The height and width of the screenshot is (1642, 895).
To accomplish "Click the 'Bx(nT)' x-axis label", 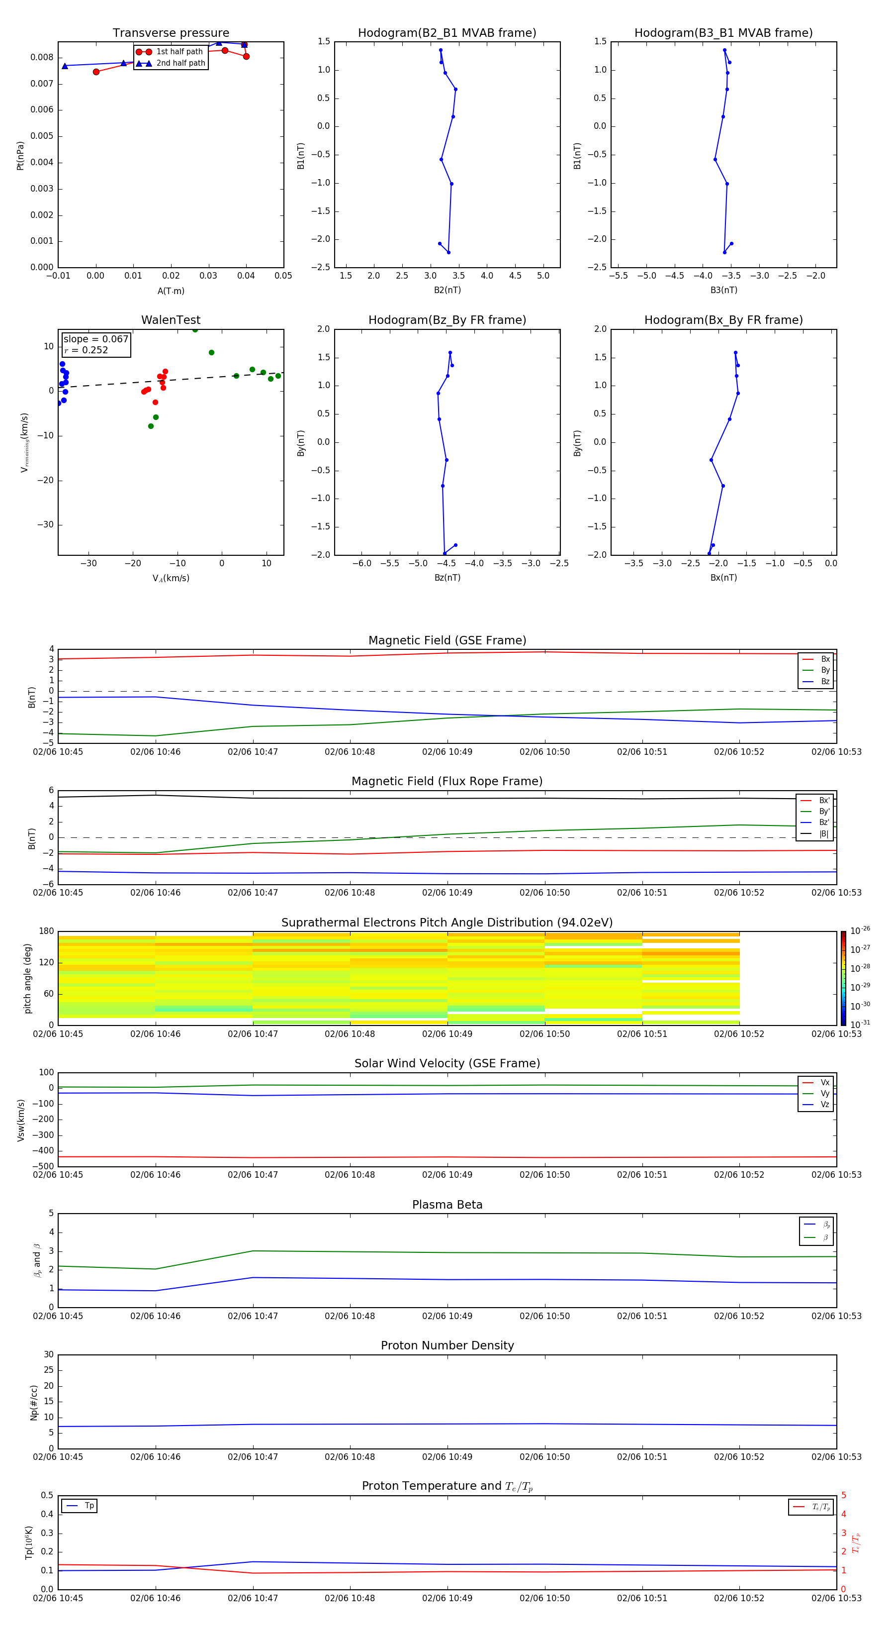I will 723,578.
